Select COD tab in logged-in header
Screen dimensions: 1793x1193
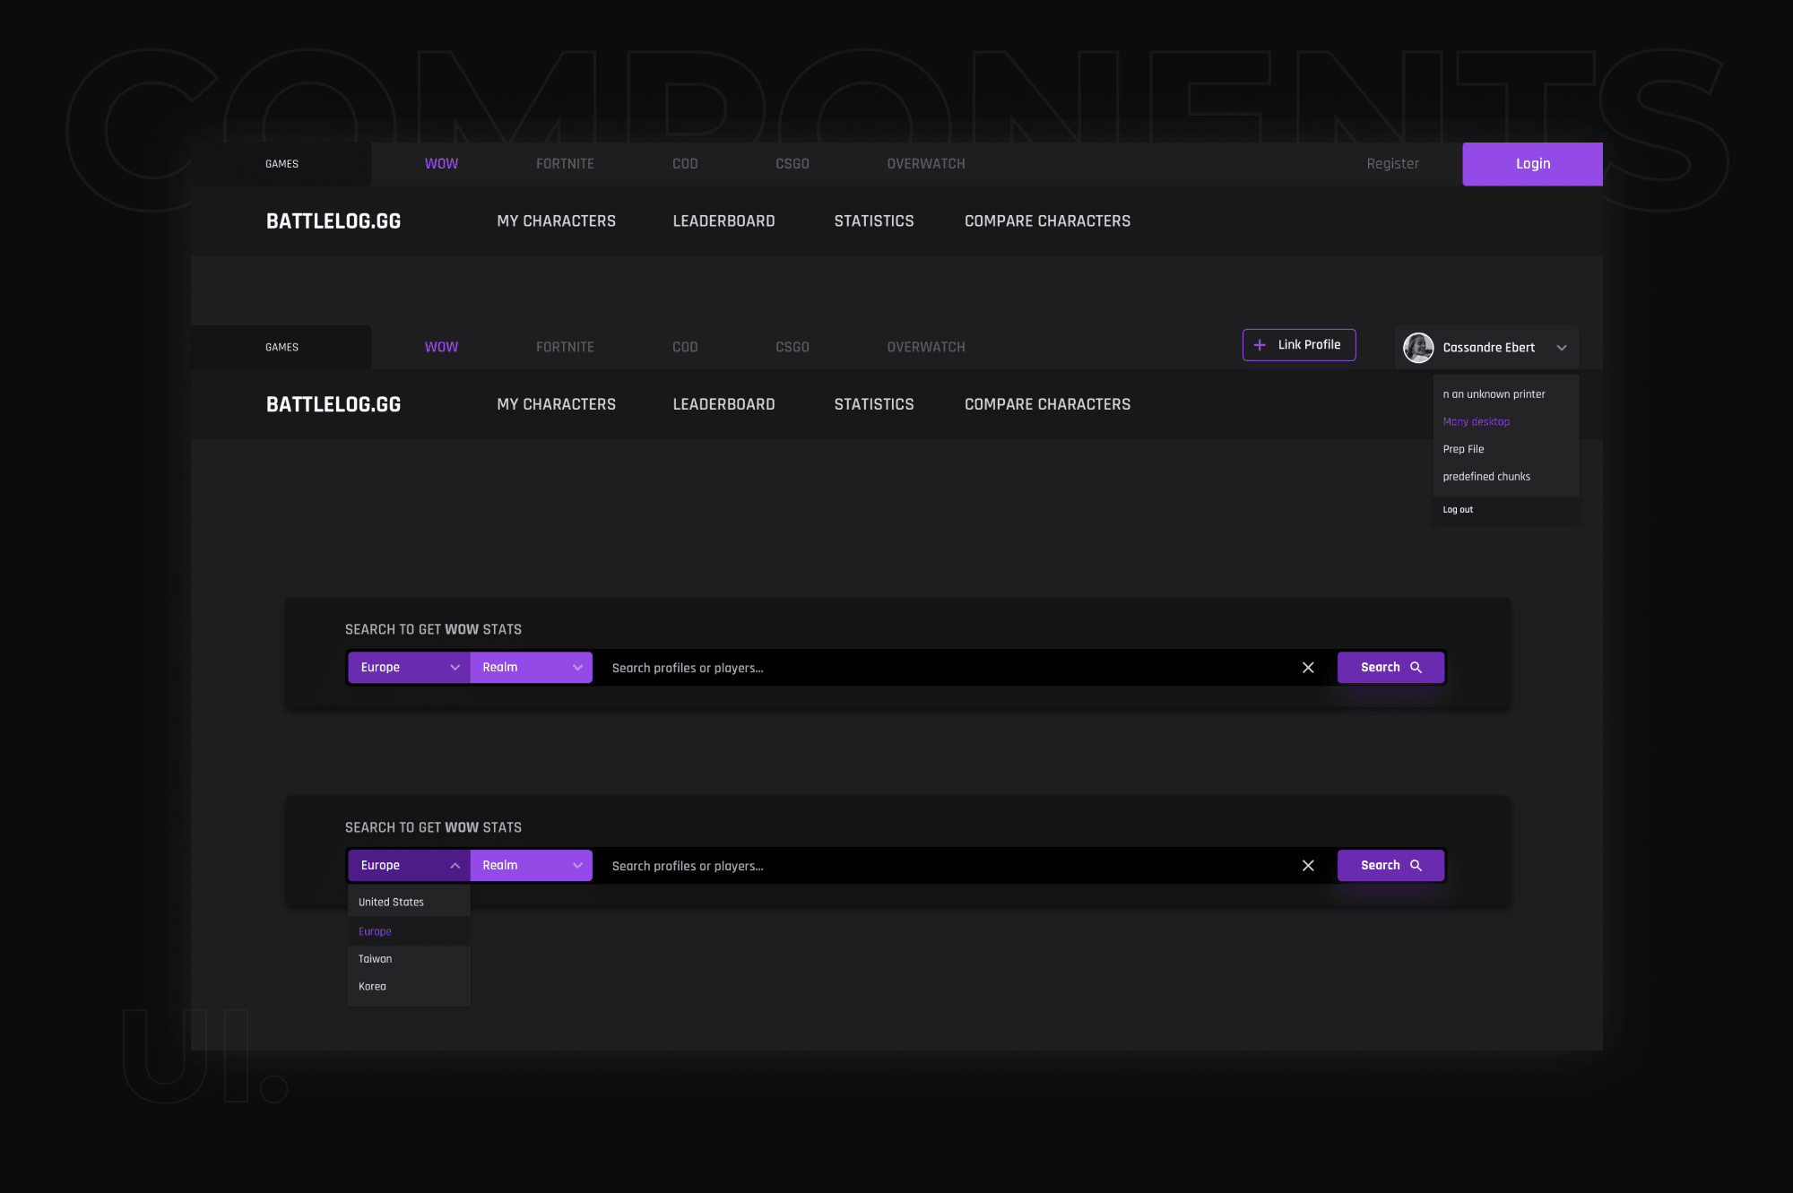pyautogui.click(x=685, y=348)
